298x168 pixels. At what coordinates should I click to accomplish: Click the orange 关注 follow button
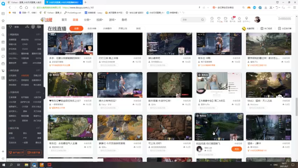pyautogui.click(x=237, y=149)
